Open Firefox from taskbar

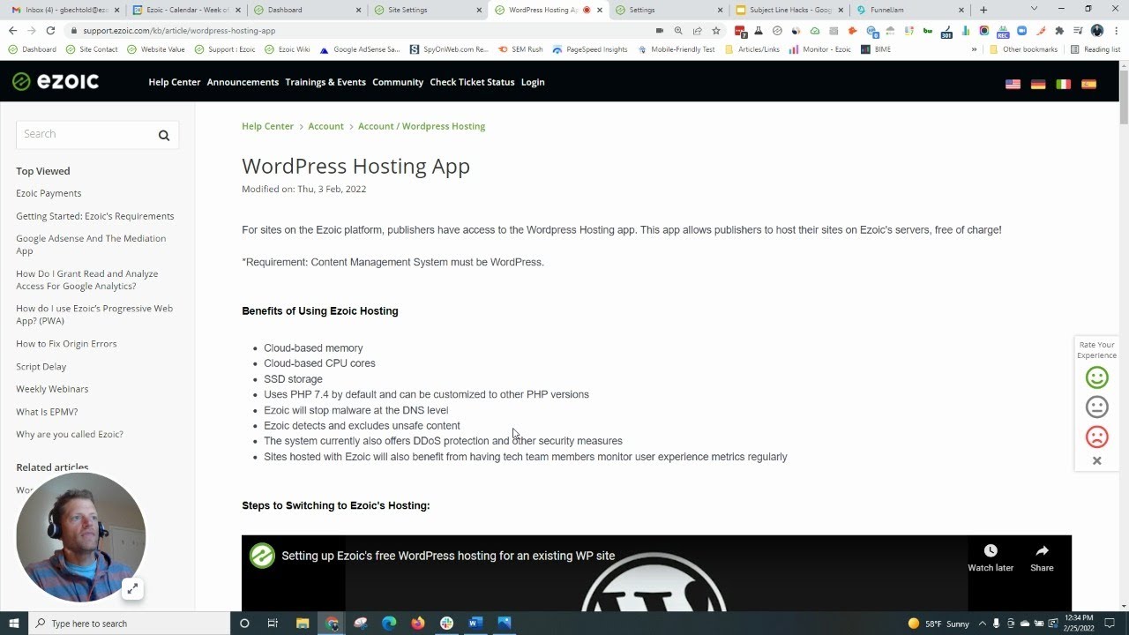tap(418, 623)
